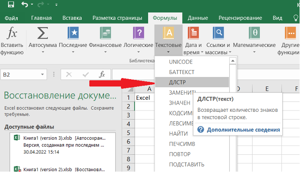Select row header 8
Screen dimensions: 300x172
coord(128,159)
